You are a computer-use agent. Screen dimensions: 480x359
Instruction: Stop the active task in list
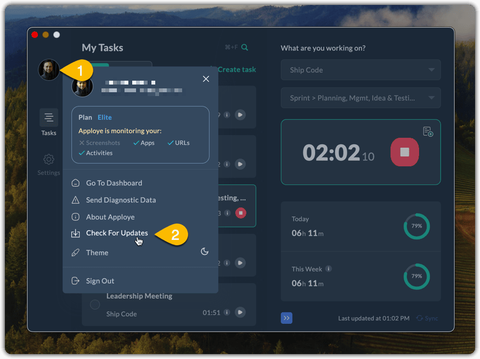[x=240, y=213]
